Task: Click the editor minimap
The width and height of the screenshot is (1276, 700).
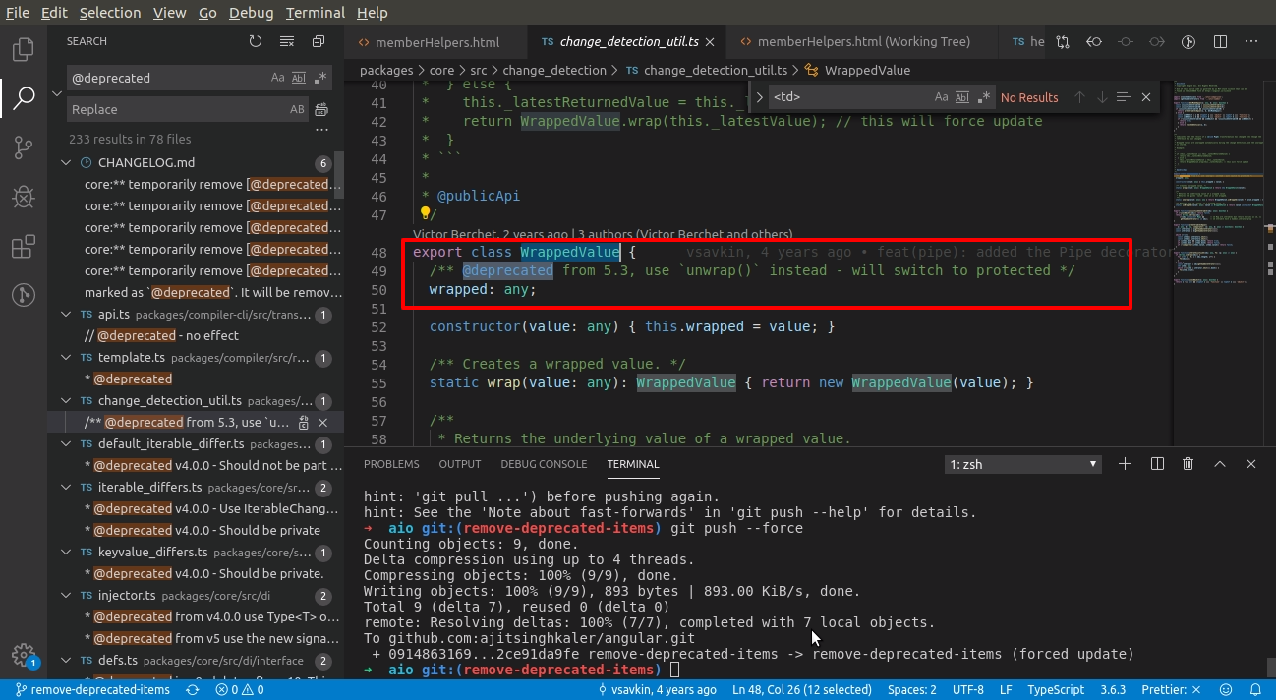Action: 1217,262
